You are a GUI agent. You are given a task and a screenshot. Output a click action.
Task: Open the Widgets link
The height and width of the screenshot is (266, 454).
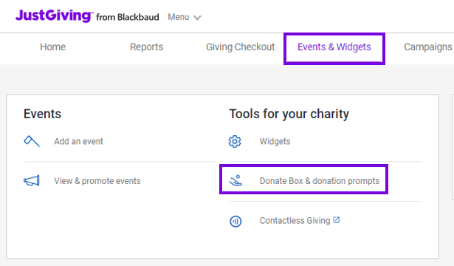275,141
